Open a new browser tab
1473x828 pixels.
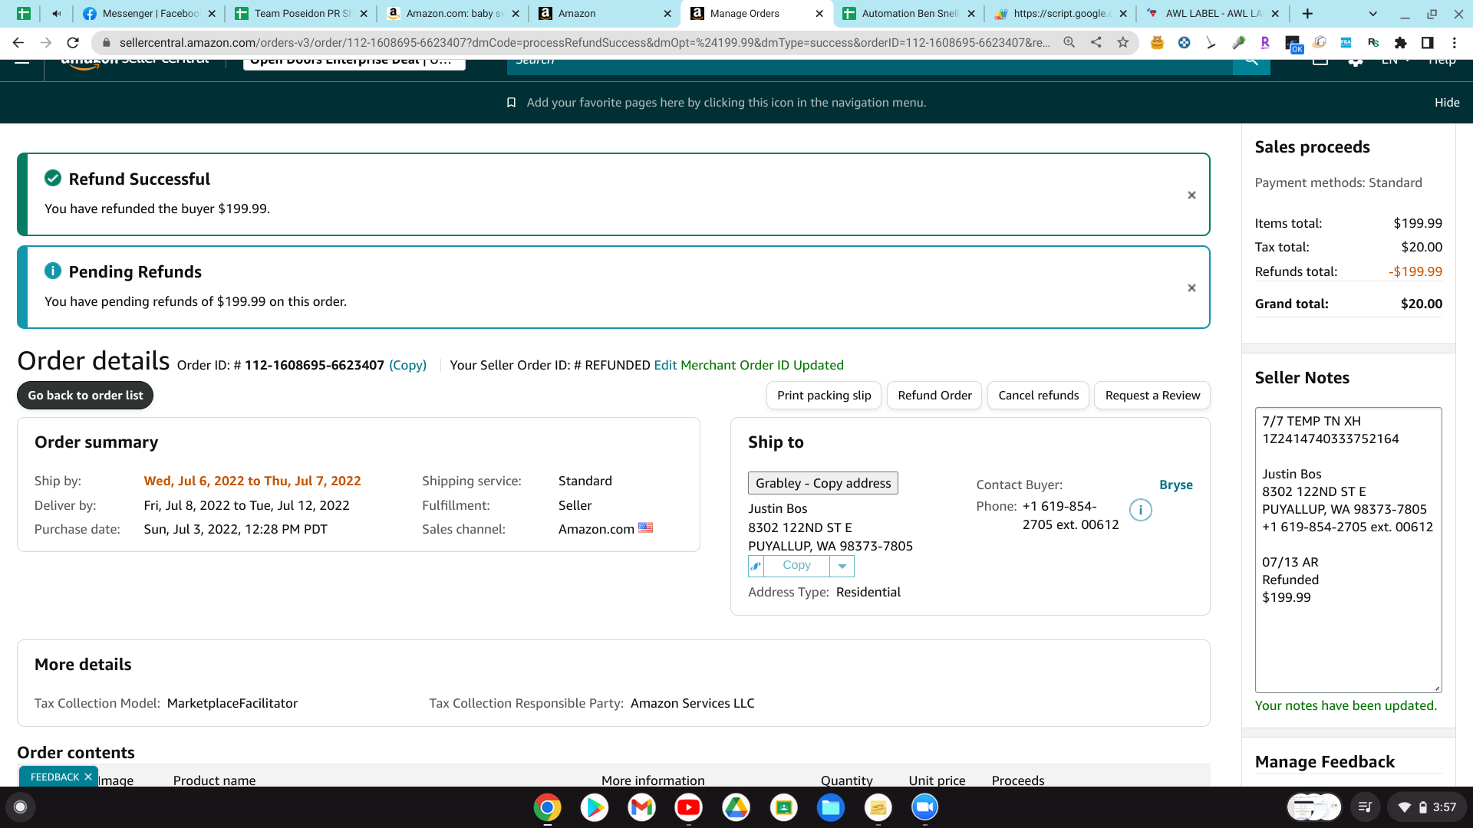click(x=1307, y=14)
